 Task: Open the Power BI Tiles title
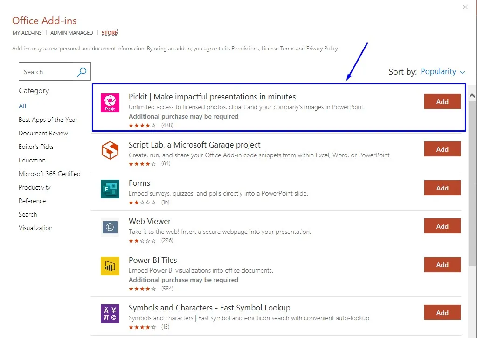153,260
